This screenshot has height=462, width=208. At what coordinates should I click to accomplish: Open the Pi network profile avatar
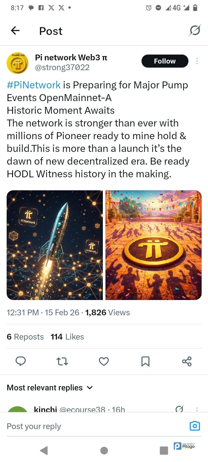tap(17, 63)
